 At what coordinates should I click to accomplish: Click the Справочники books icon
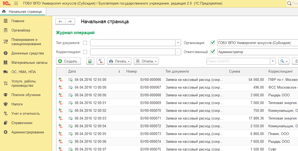click(6, 123)
